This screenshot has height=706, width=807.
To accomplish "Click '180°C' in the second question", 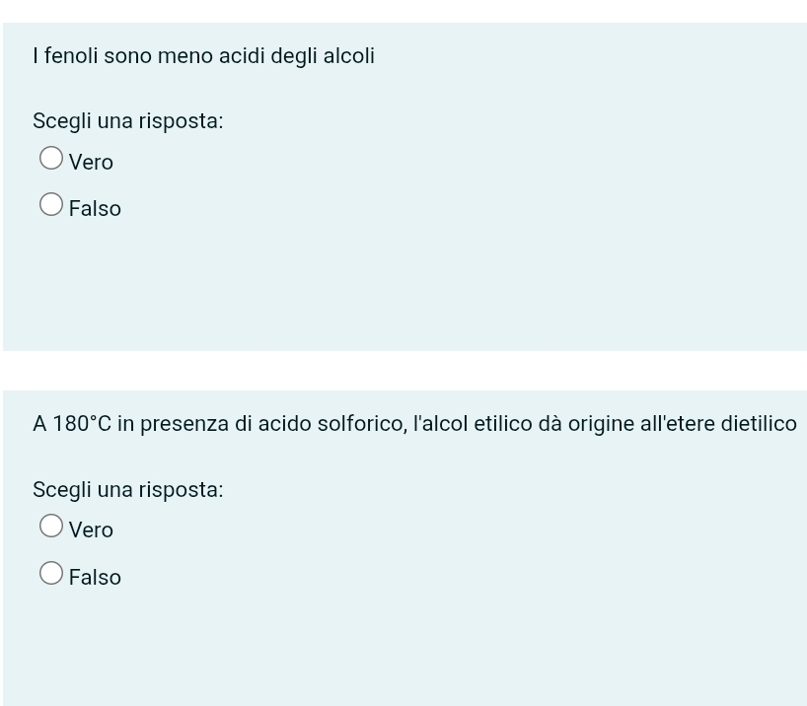I will point(82,423).
